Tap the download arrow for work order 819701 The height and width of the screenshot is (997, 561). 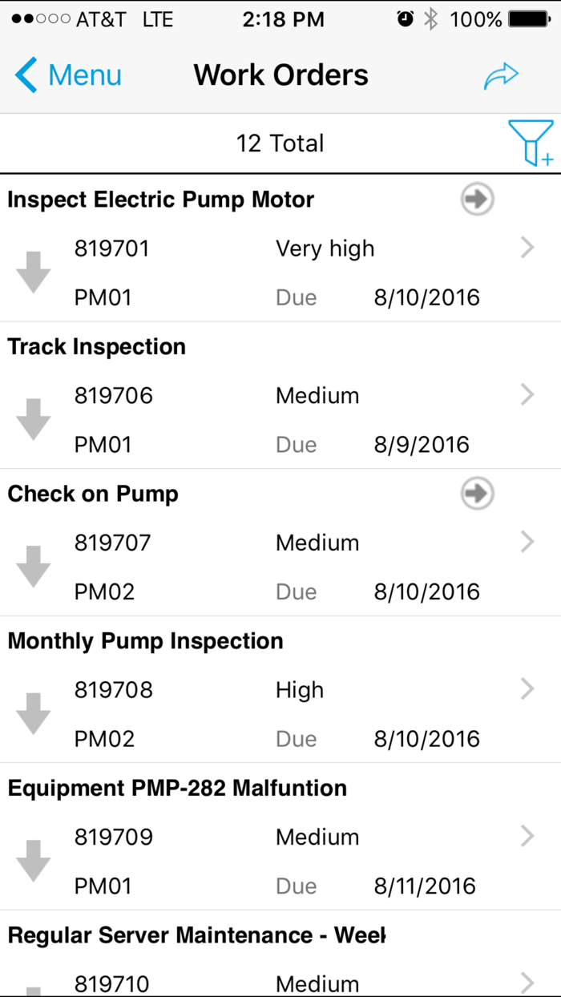coord(33,272)
